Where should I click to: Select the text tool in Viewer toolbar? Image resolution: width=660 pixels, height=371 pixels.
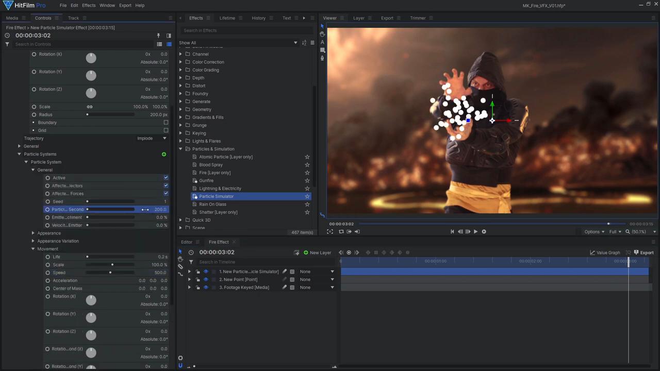pos(322,42)
